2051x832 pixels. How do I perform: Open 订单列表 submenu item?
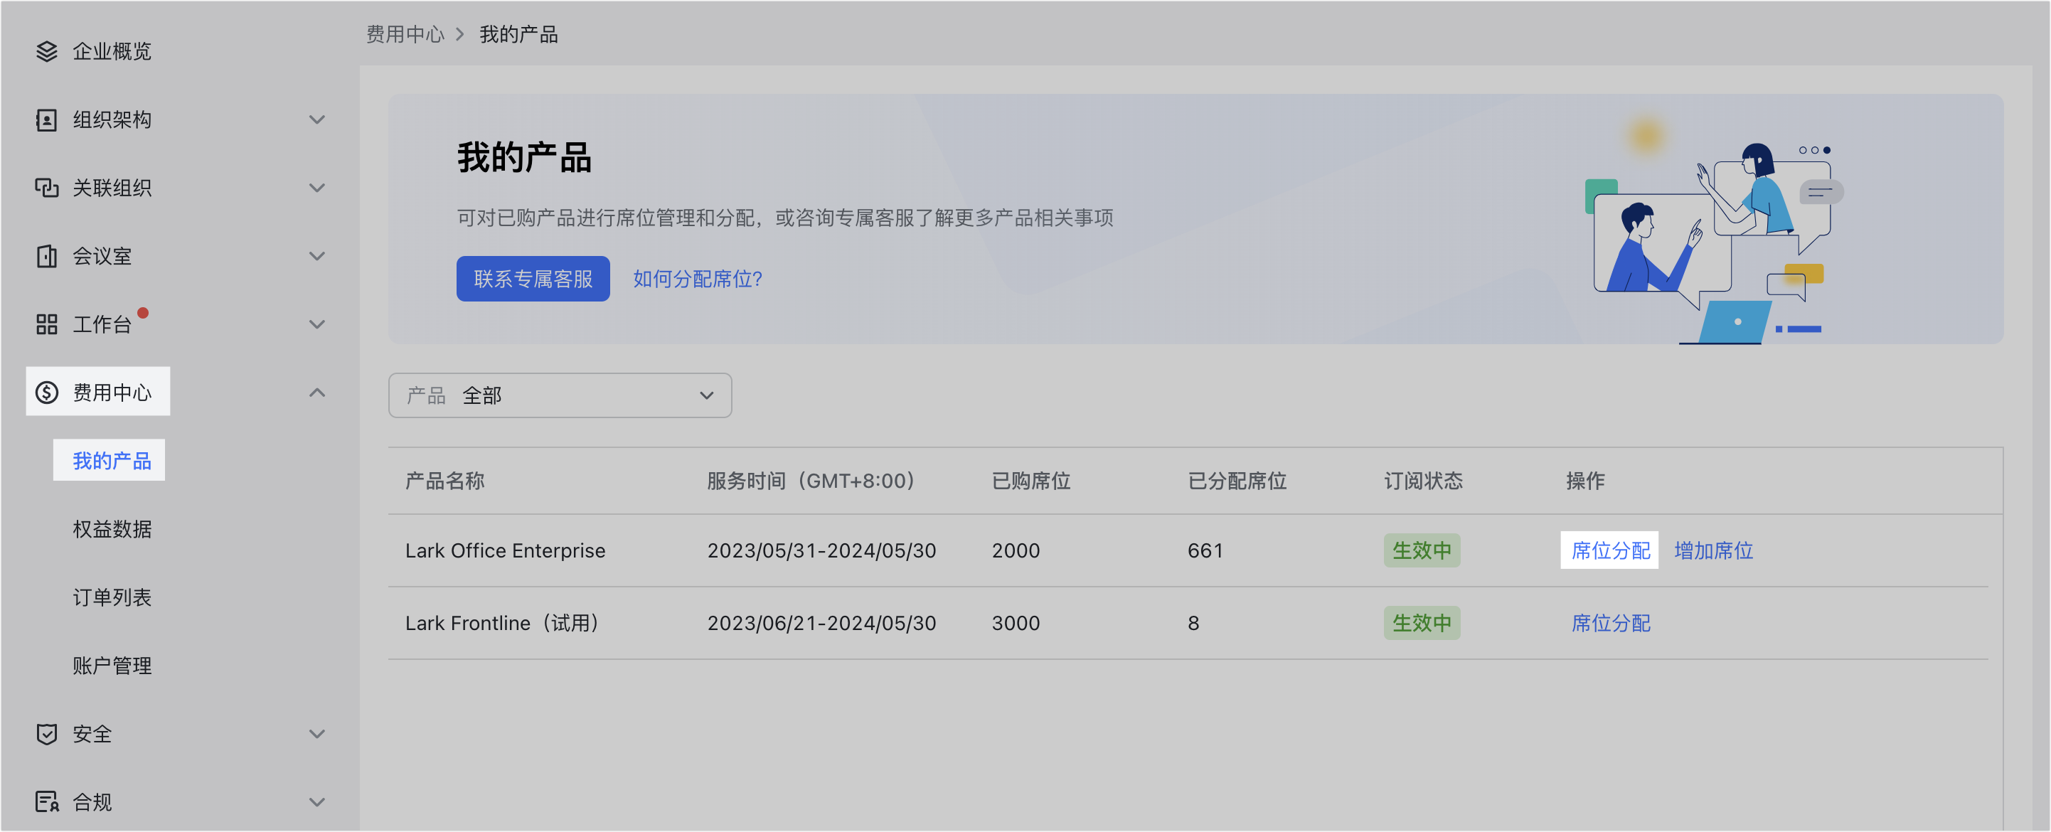pyautogui.click(x=112, y=597)
